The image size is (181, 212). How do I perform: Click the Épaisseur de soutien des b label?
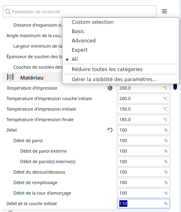tap(34, 57)
